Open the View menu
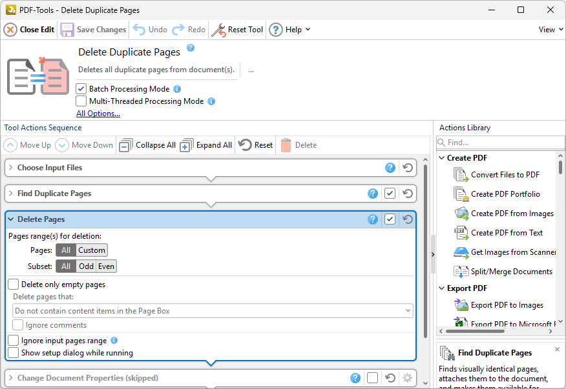Image resolution: width=566 pixels, height=389 pixels. pos(550,30)
